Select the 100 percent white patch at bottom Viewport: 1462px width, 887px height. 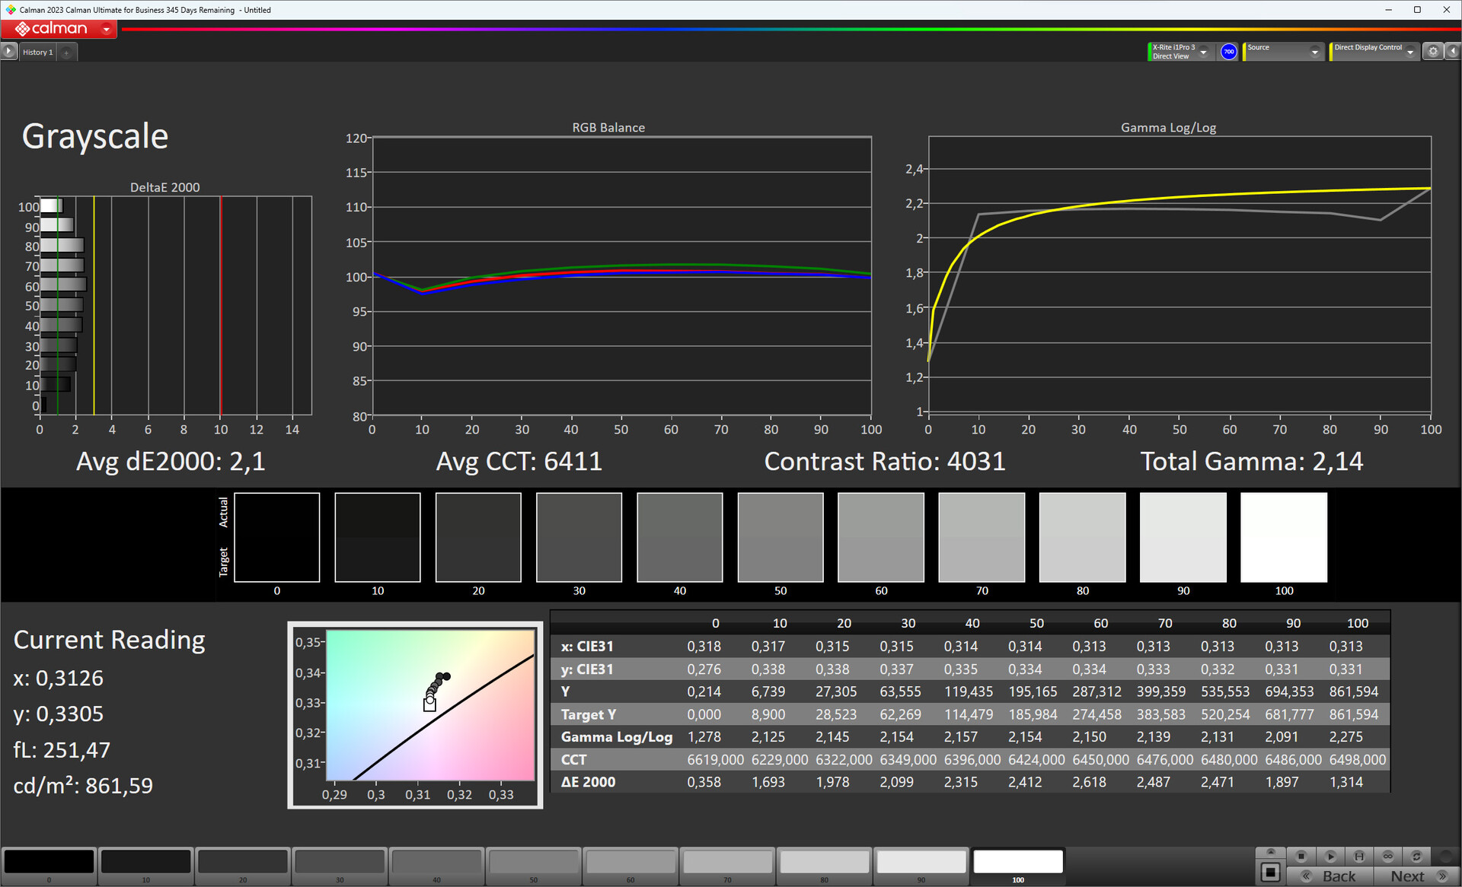click(x=1017, y=863)
